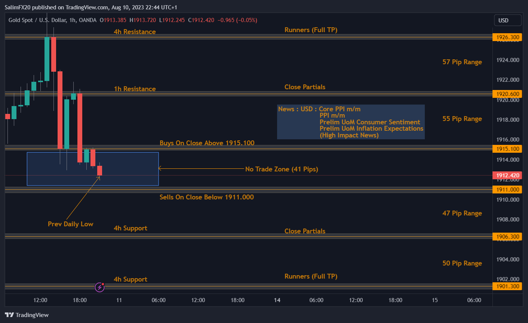Viewport: 528px width, 323px height.
Task: Click the Buys On Close Above 1915.100 text
Action: pyautogui.click(x=207, y=143)
